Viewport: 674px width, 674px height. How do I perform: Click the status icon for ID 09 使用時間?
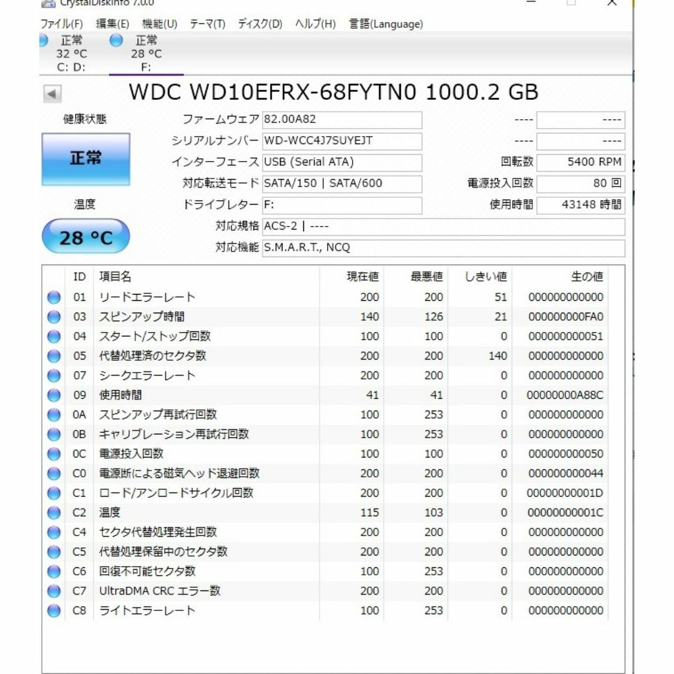[54, 395]
